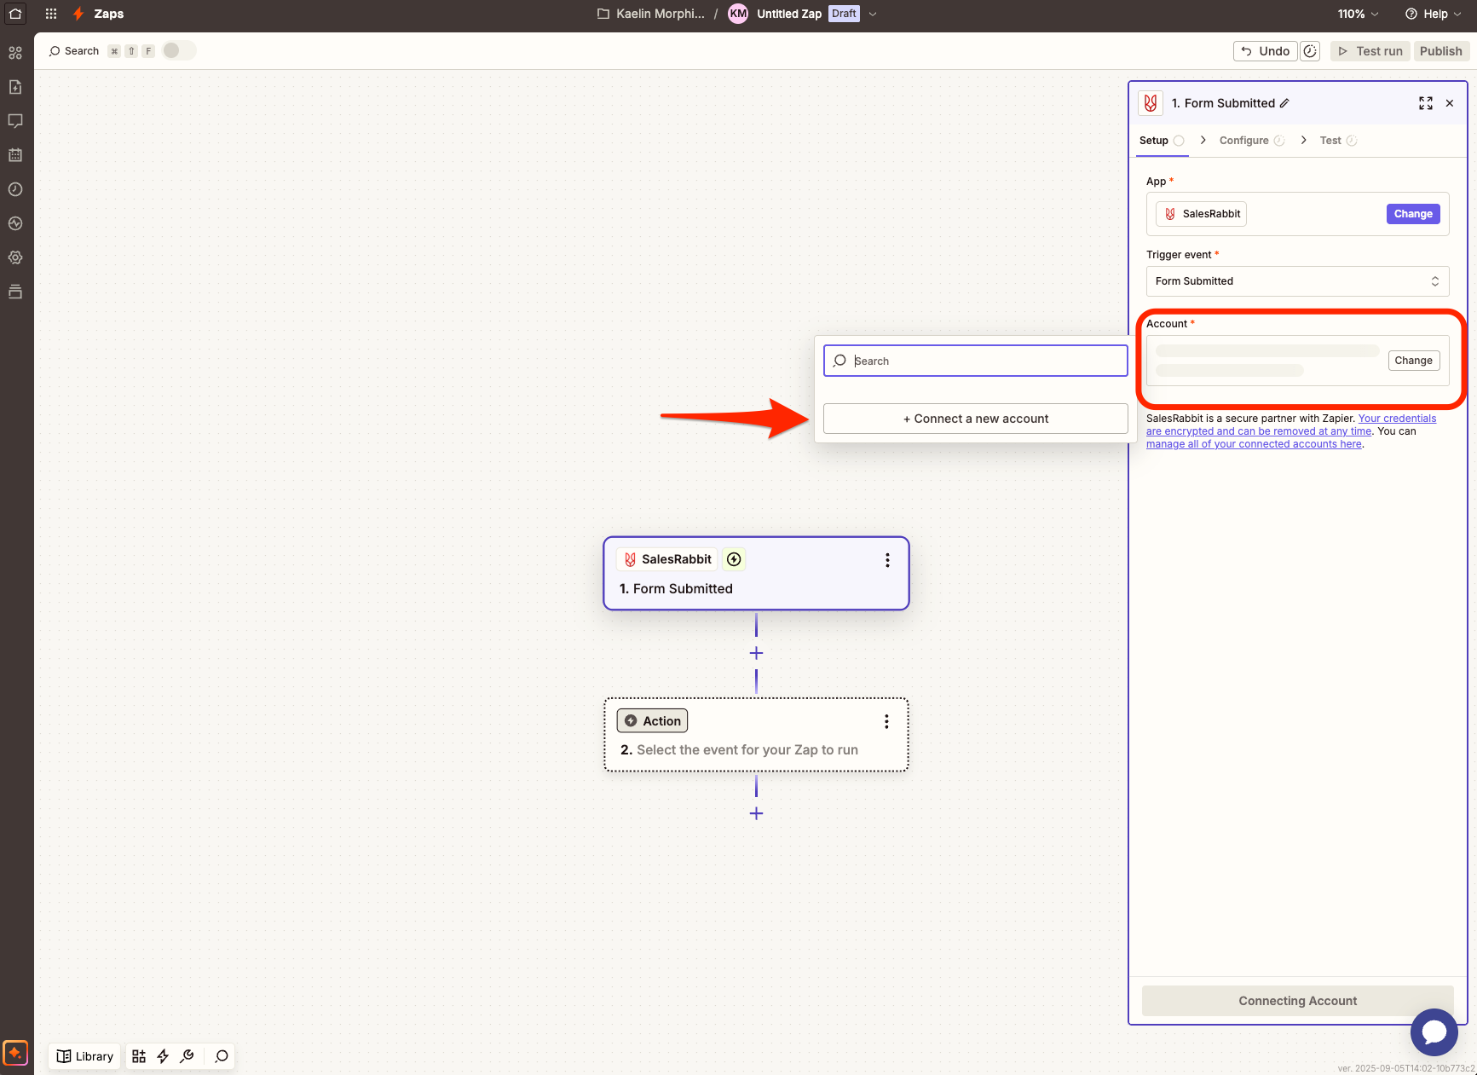The width and height of the screenshot is (1477, 1075).
Task: Expand the Form Submitted panel to fullscreen
Action: (x=1425, y=102)
